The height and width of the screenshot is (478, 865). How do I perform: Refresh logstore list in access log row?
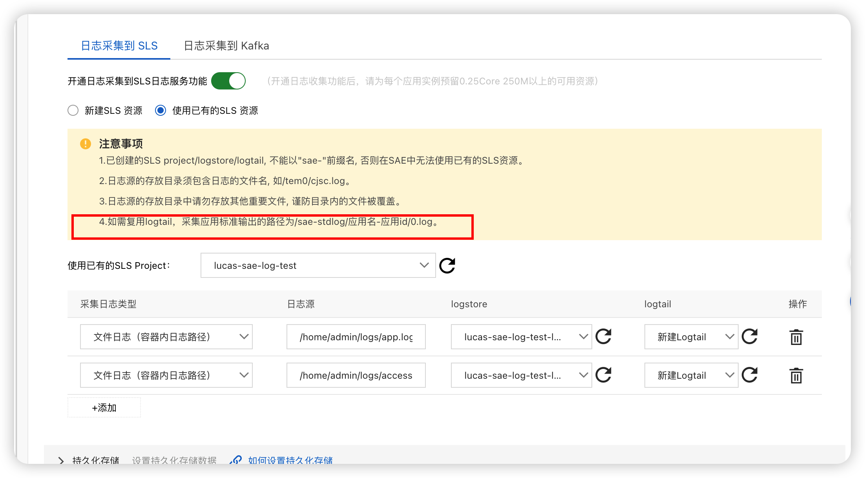[603, 375]
